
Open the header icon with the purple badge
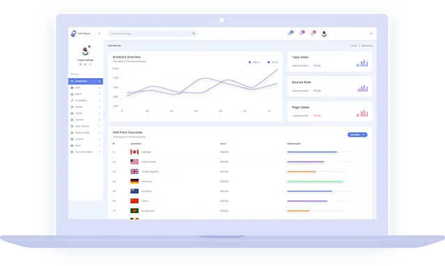coord(302,33)
